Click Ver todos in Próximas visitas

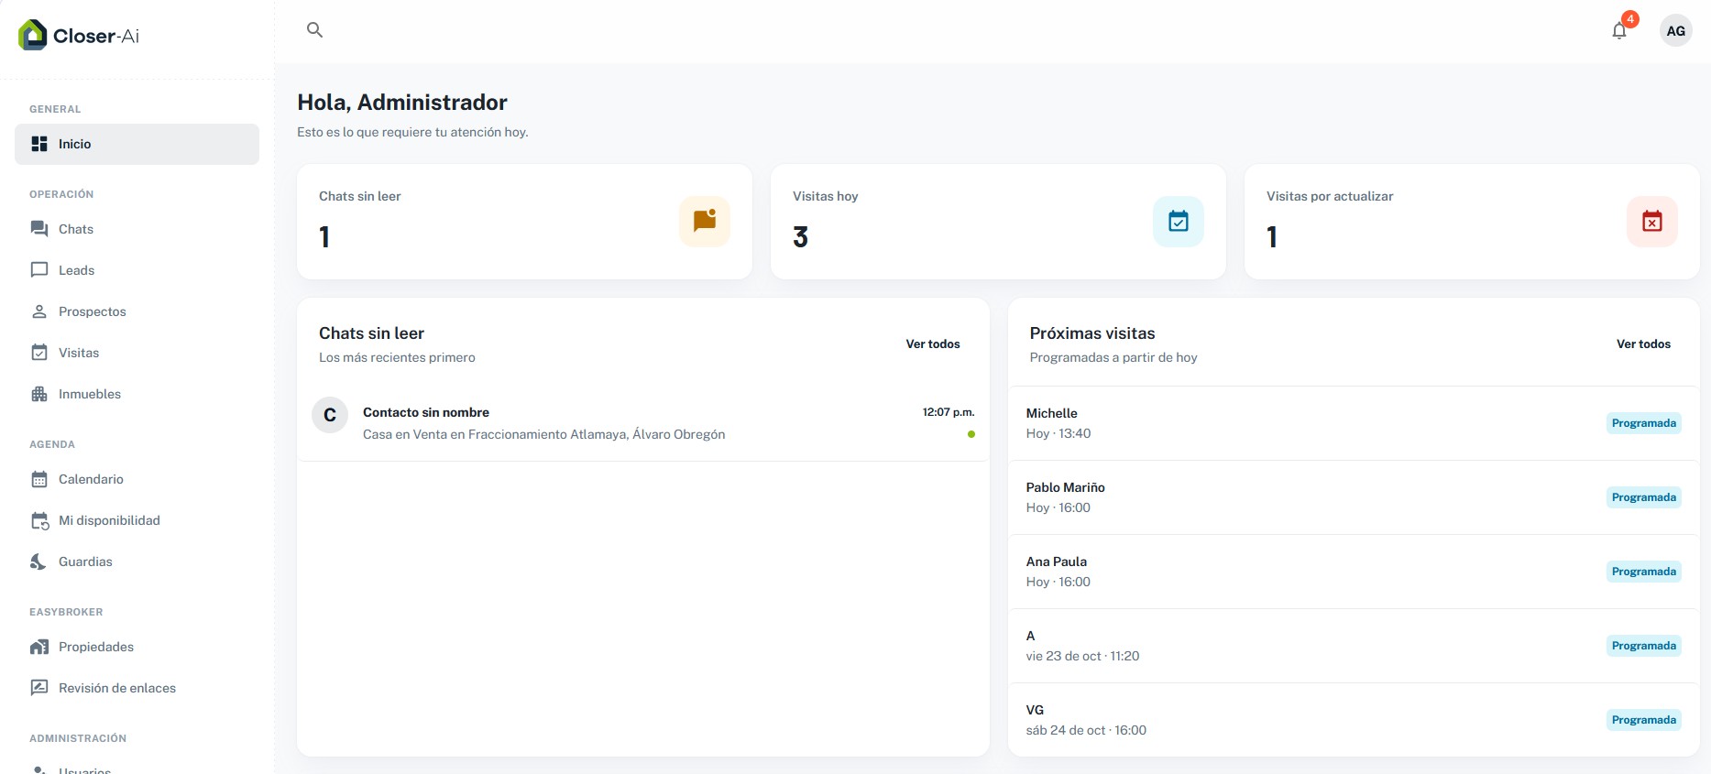coord(1643,344)
